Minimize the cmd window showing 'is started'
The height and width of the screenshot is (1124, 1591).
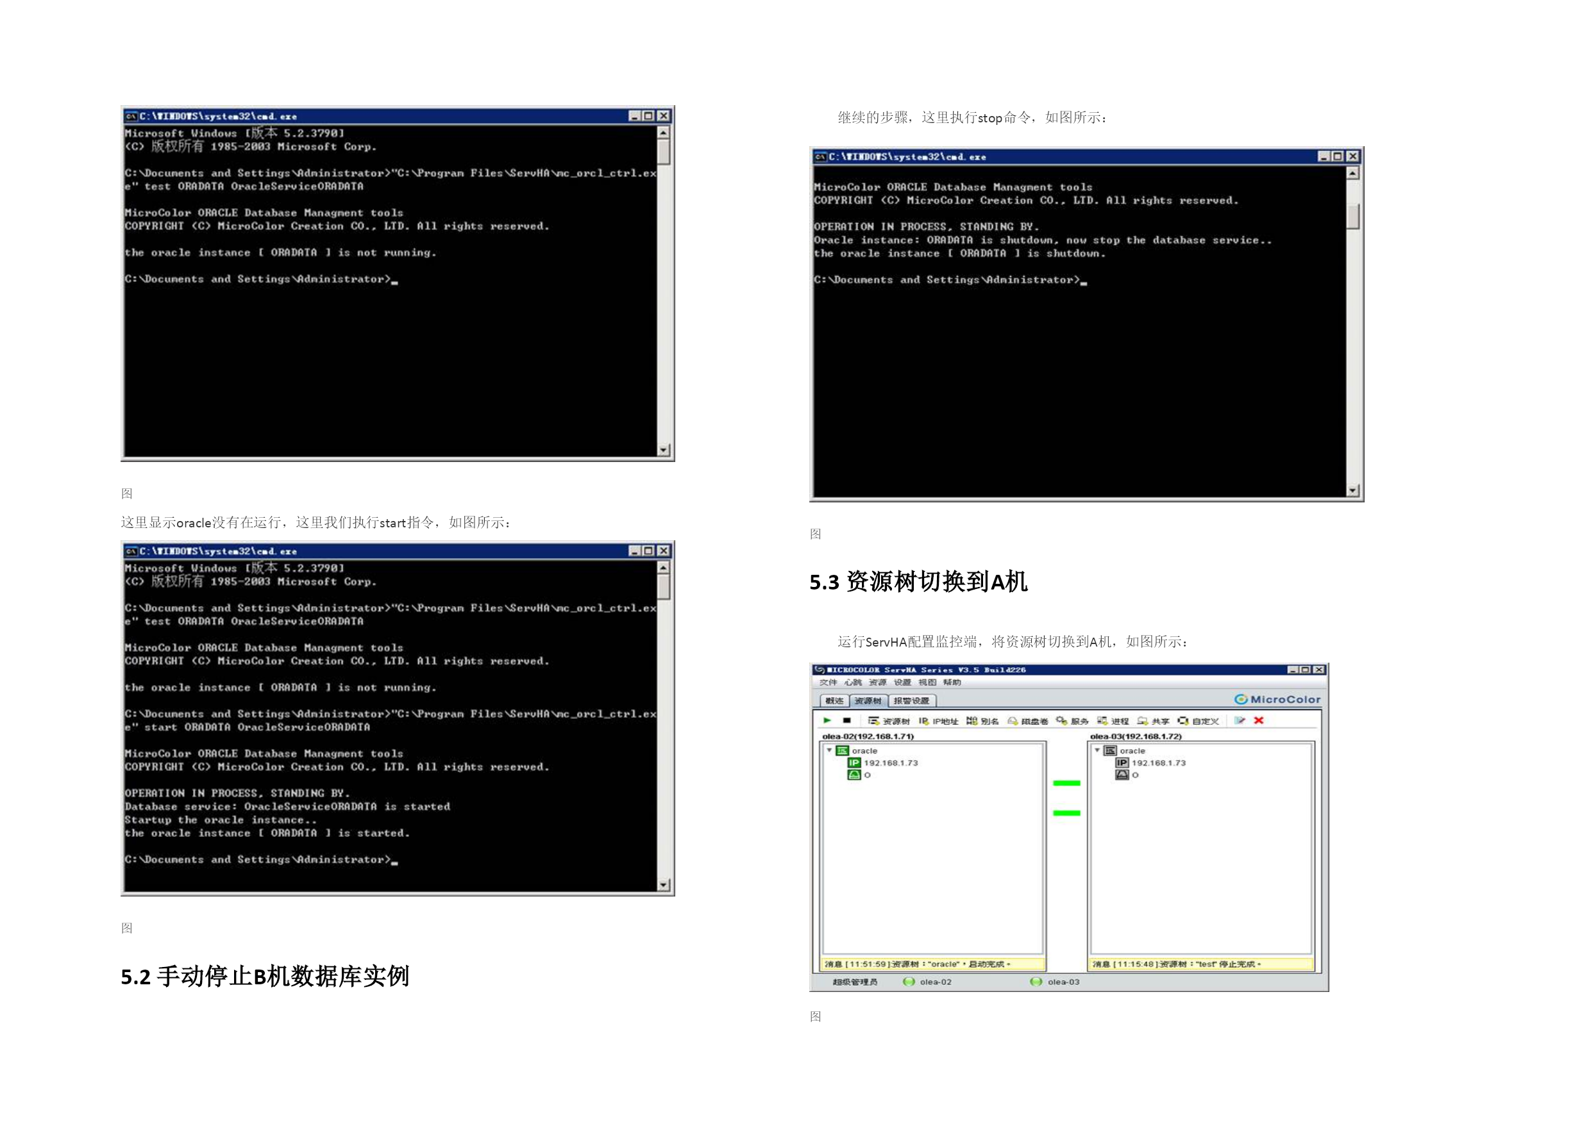(x=634, y=550)
